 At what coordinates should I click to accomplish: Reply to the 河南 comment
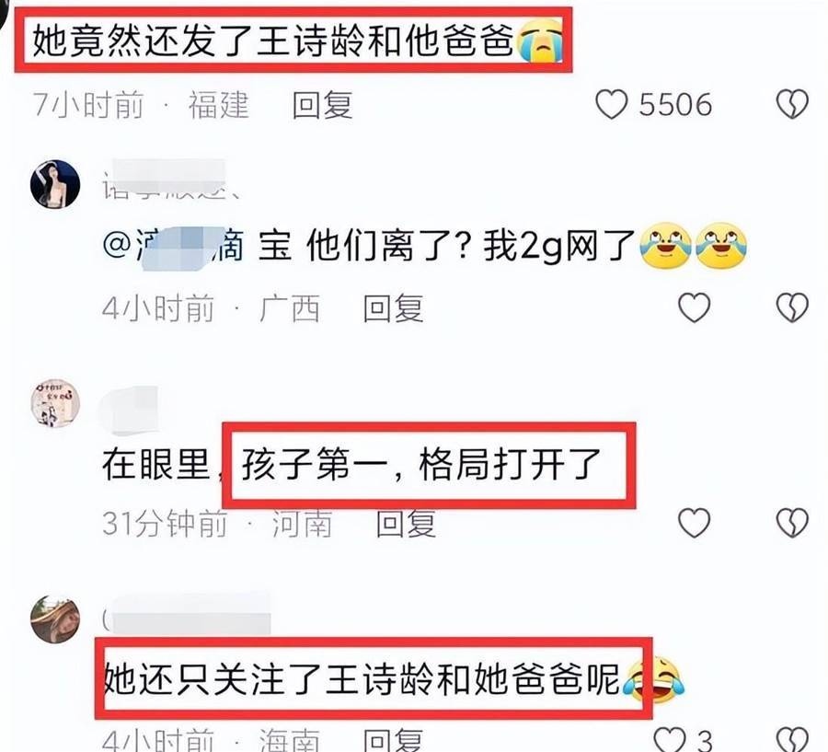click(x=406, y=524)
